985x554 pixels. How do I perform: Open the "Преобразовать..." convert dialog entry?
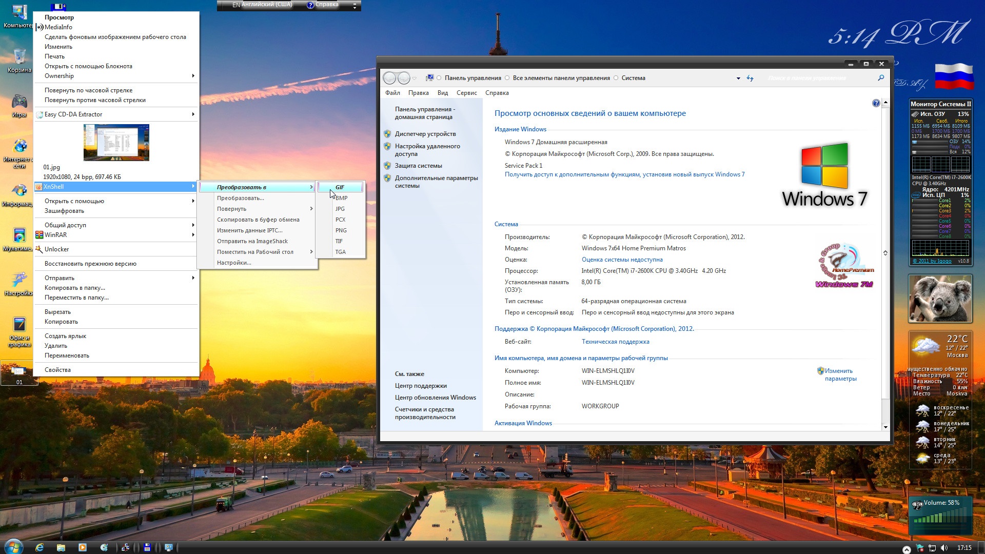[257, 198]
